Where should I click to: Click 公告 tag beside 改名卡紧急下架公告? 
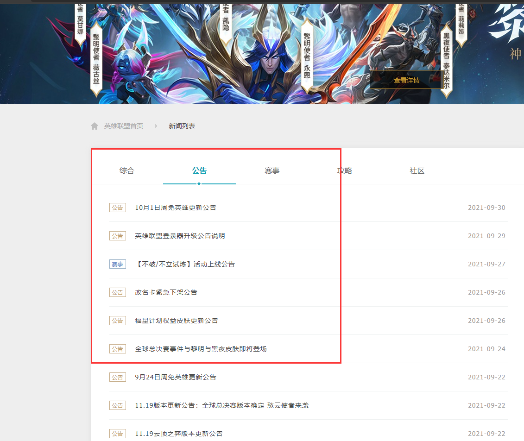click(x=118, y=292)
